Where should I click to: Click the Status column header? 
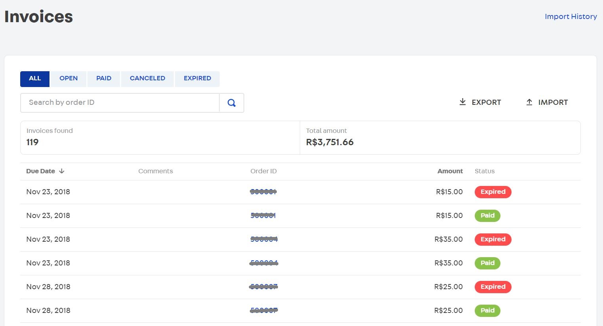[485, 171]
